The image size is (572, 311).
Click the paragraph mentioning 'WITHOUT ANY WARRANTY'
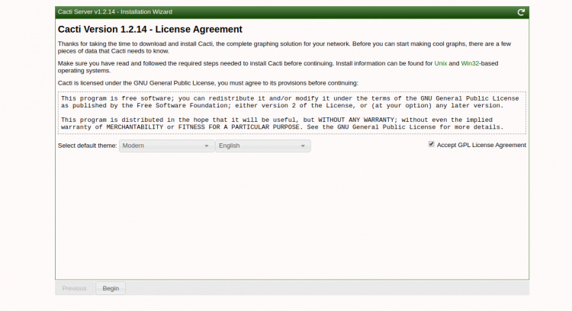click(x=282, y=123)
